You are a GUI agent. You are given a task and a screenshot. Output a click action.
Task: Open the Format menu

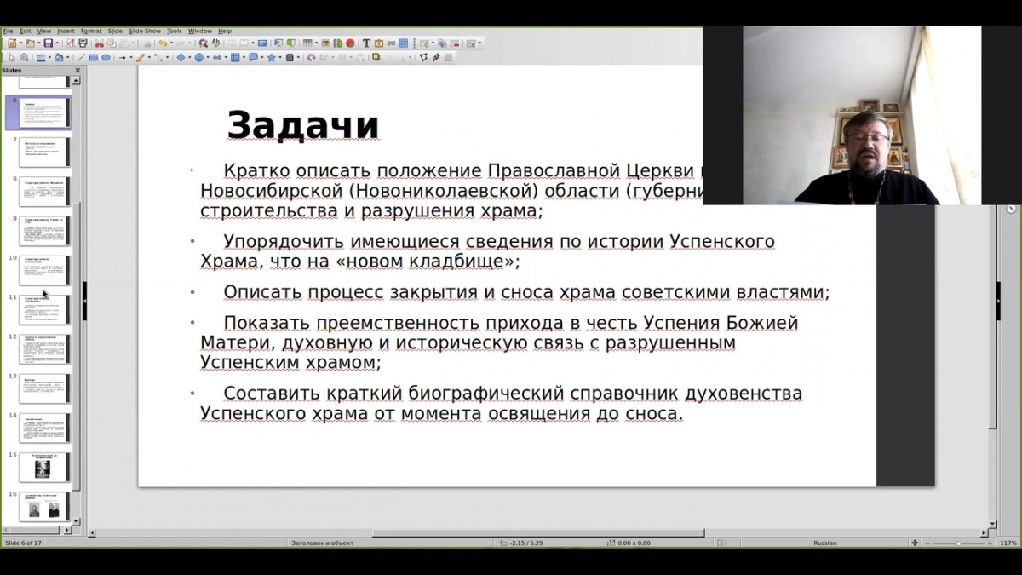click(x=90, y=31)
